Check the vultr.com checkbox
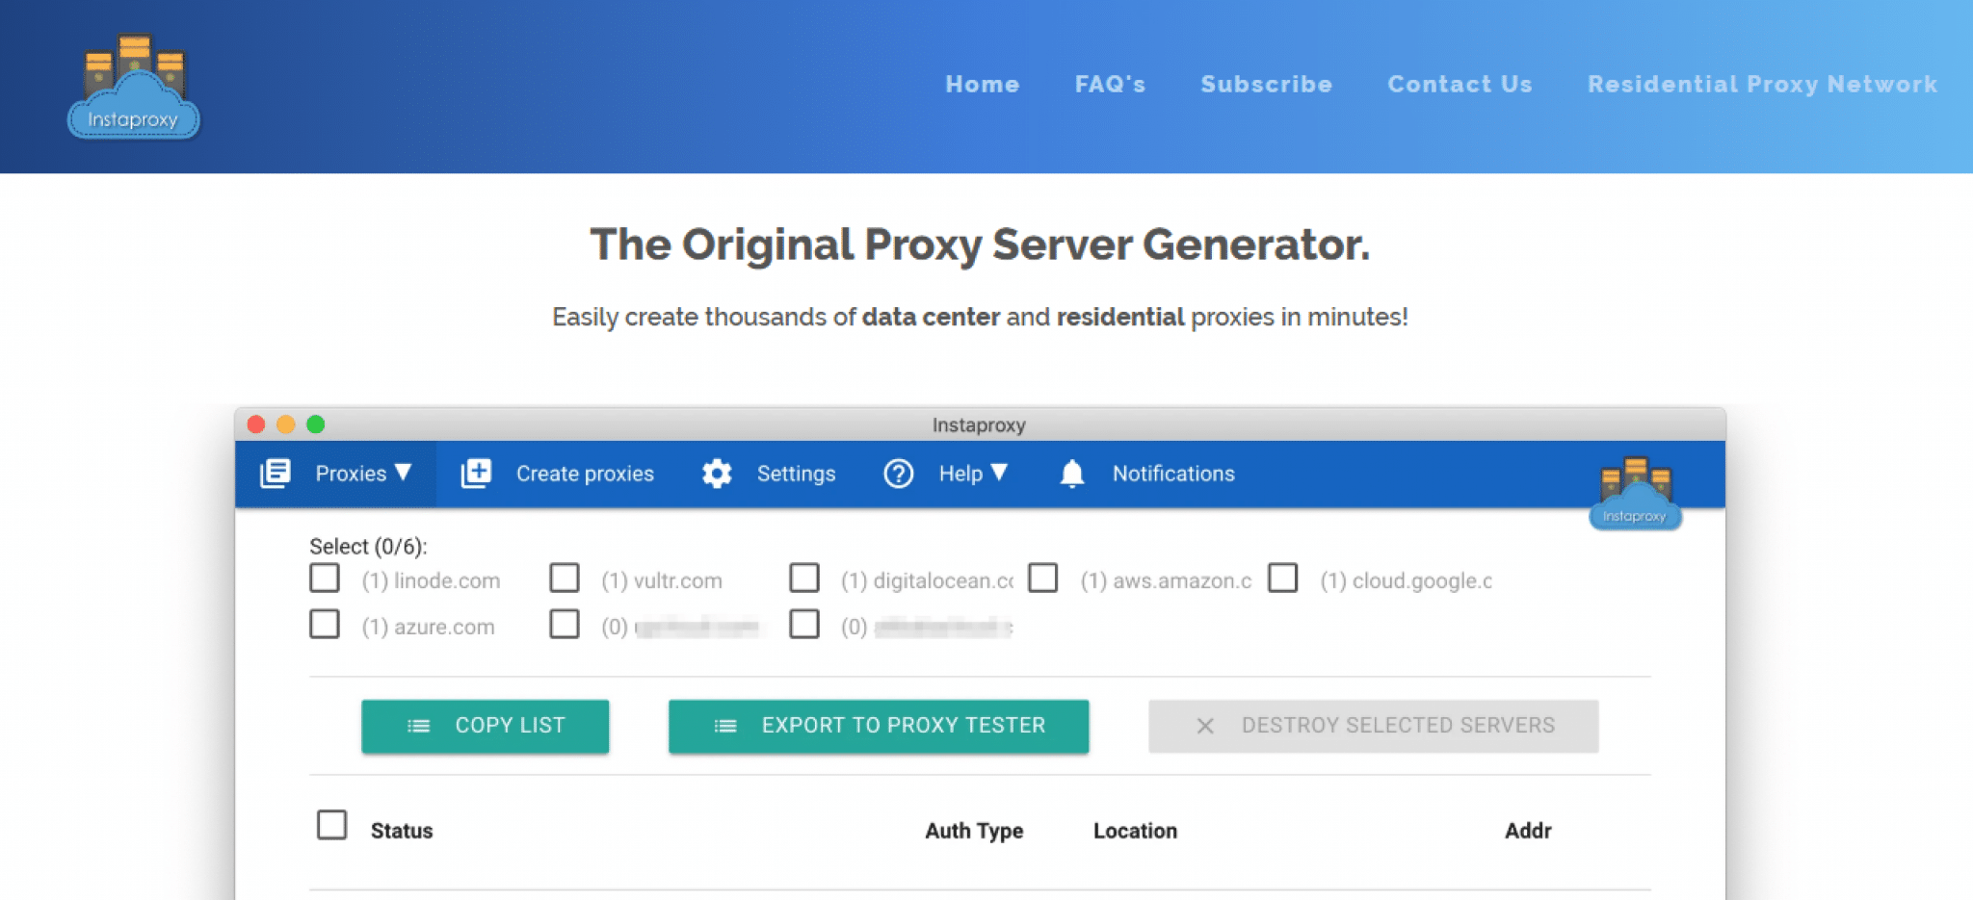Image resolution: width=1973 pixels, height=900 pixels. 565,579
